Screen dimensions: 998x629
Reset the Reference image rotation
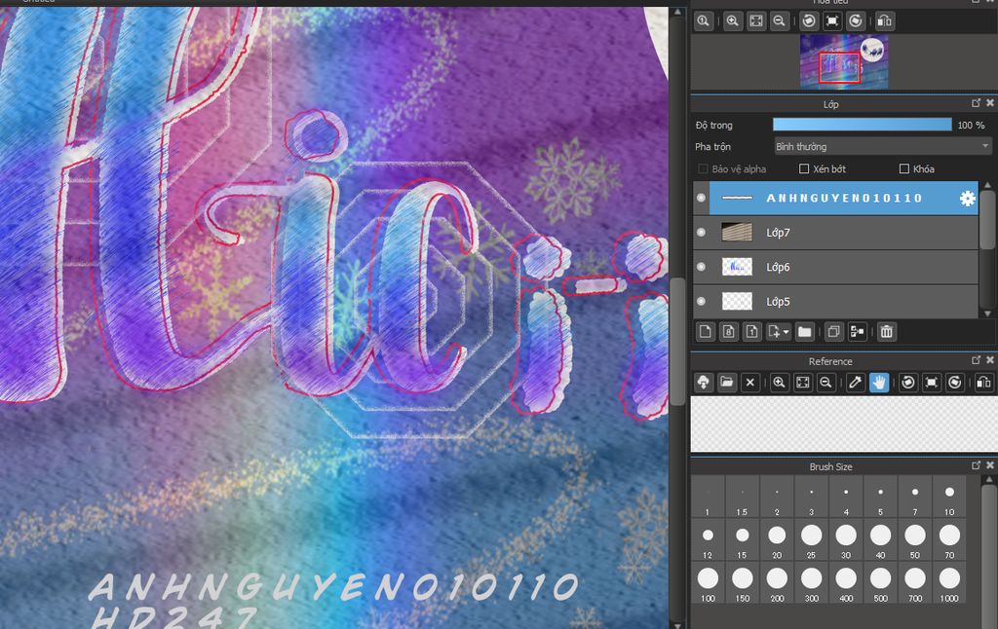pos(931,383)
